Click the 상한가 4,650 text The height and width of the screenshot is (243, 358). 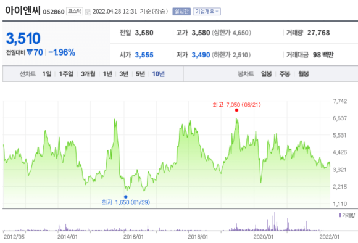pyautogui.click(x=231, y=33)
